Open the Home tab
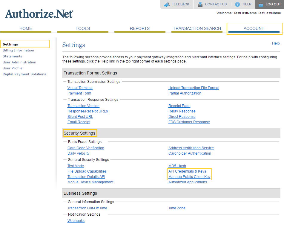This screenshot has height=230, width=284. (26, 28)
